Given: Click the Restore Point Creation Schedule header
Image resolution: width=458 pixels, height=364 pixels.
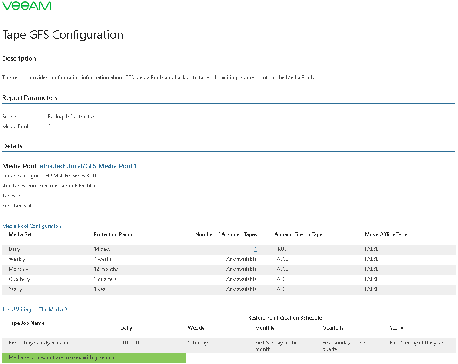Looking at the screenshot, I should [285, 318].
